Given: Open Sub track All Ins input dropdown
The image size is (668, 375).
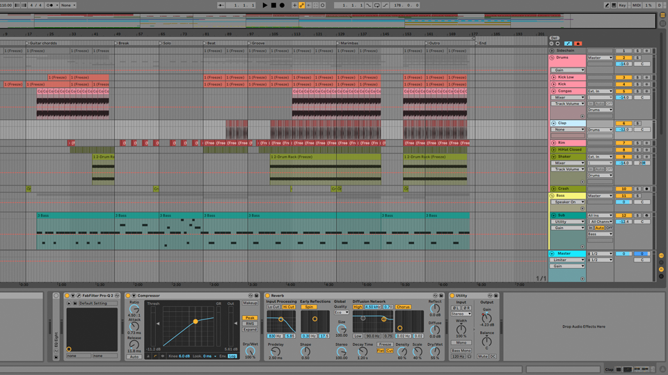Looking at the screenshot, I should pos(600,215).
